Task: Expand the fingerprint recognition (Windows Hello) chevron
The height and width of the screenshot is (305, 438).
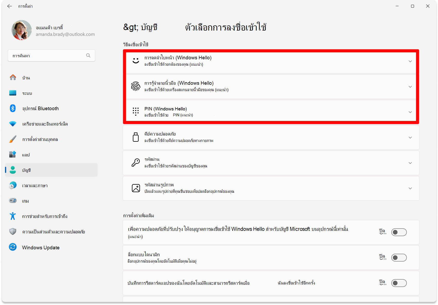Action: 410,87
